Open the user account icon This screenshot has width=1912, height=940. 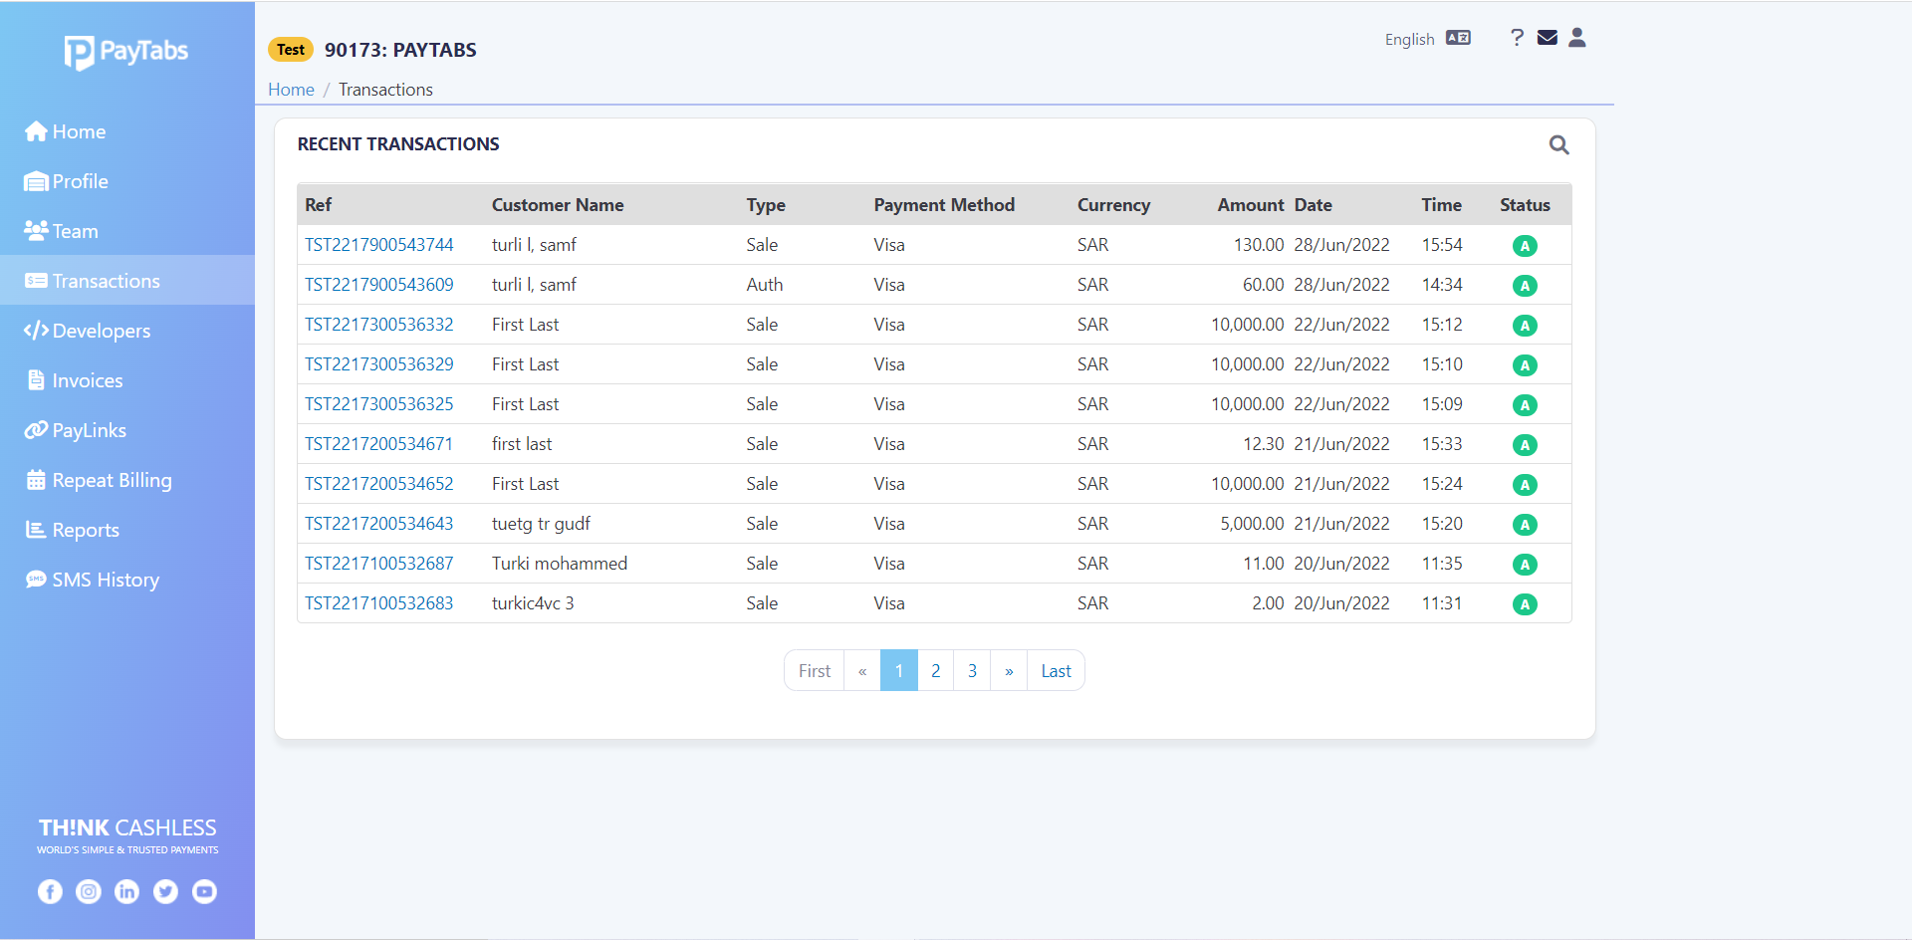(1576, 38)
